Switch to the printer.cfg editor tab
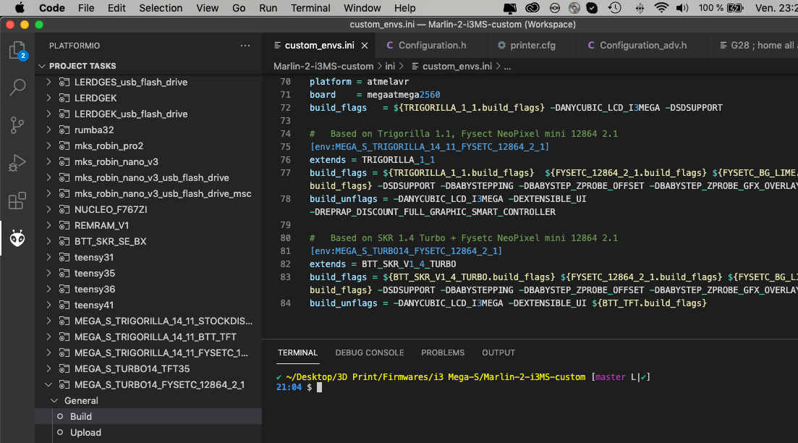The width and height of the screenshot is (798, 443). pos(532,46)
